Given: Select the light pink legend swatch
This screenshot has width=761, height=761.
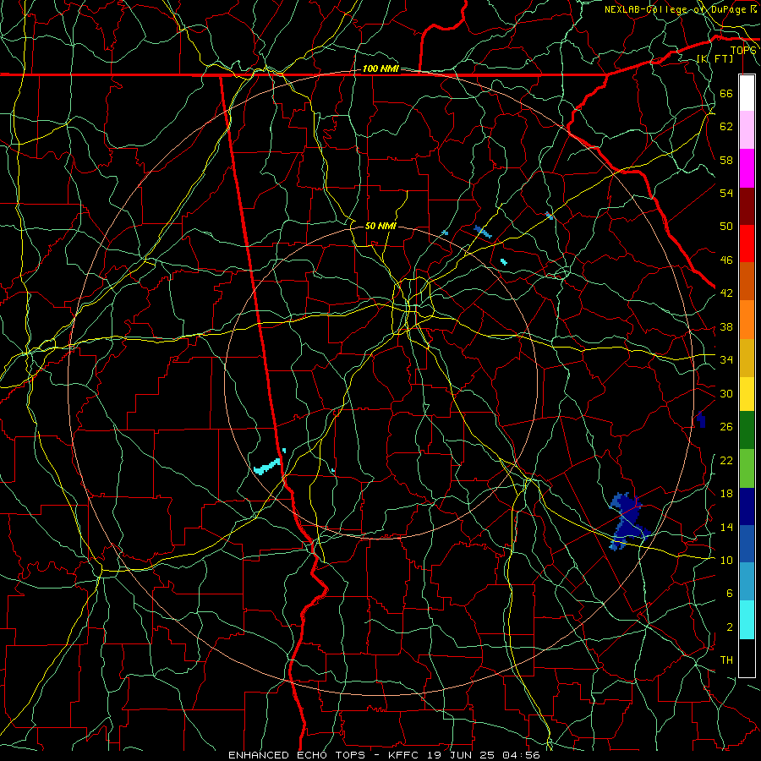Looking at the screenshot, I should tap(747, 130).
